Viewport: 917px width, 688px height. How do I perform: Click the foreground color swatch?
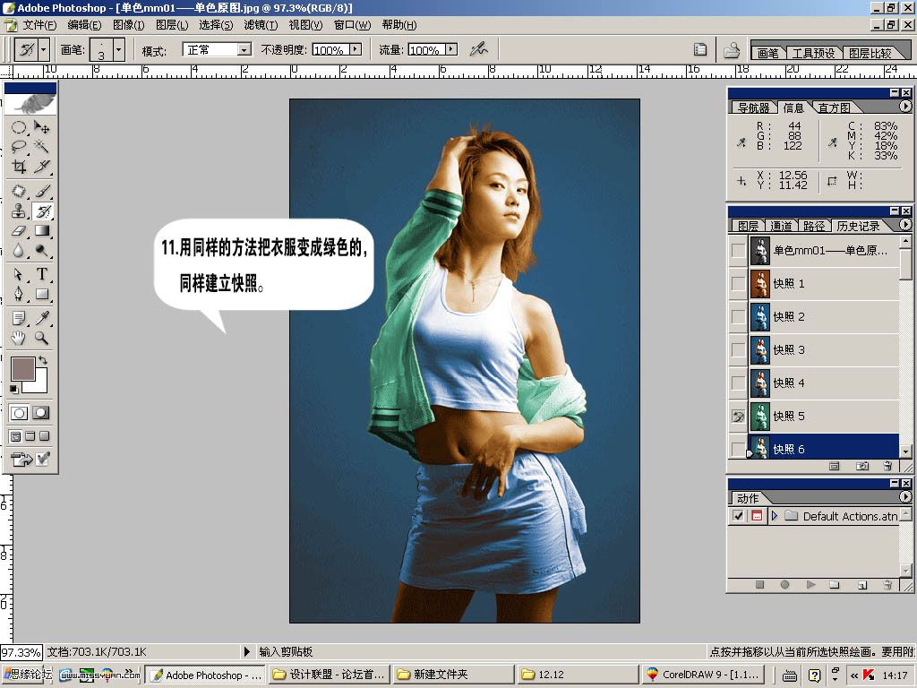(22, 370)
